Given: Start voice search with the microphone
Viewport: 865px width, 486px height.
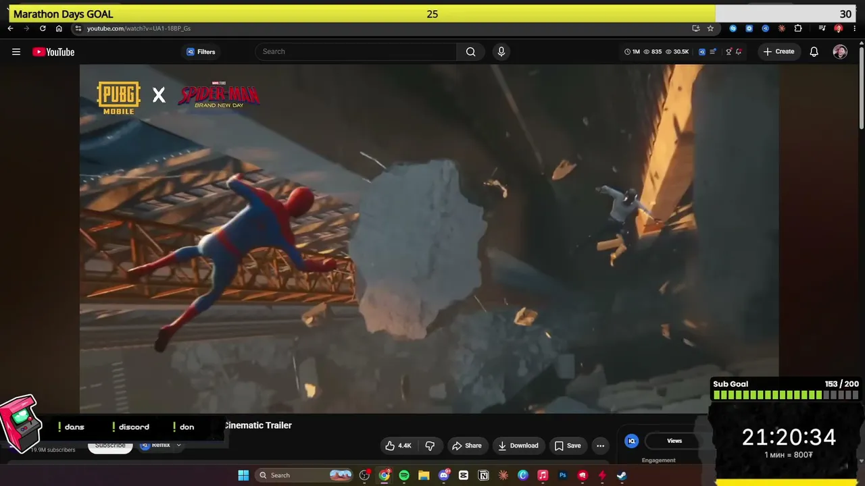Looking at the screenshot, I should (501, 51).
